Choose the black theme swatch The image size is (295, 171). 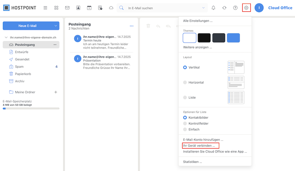coord(204,38)
